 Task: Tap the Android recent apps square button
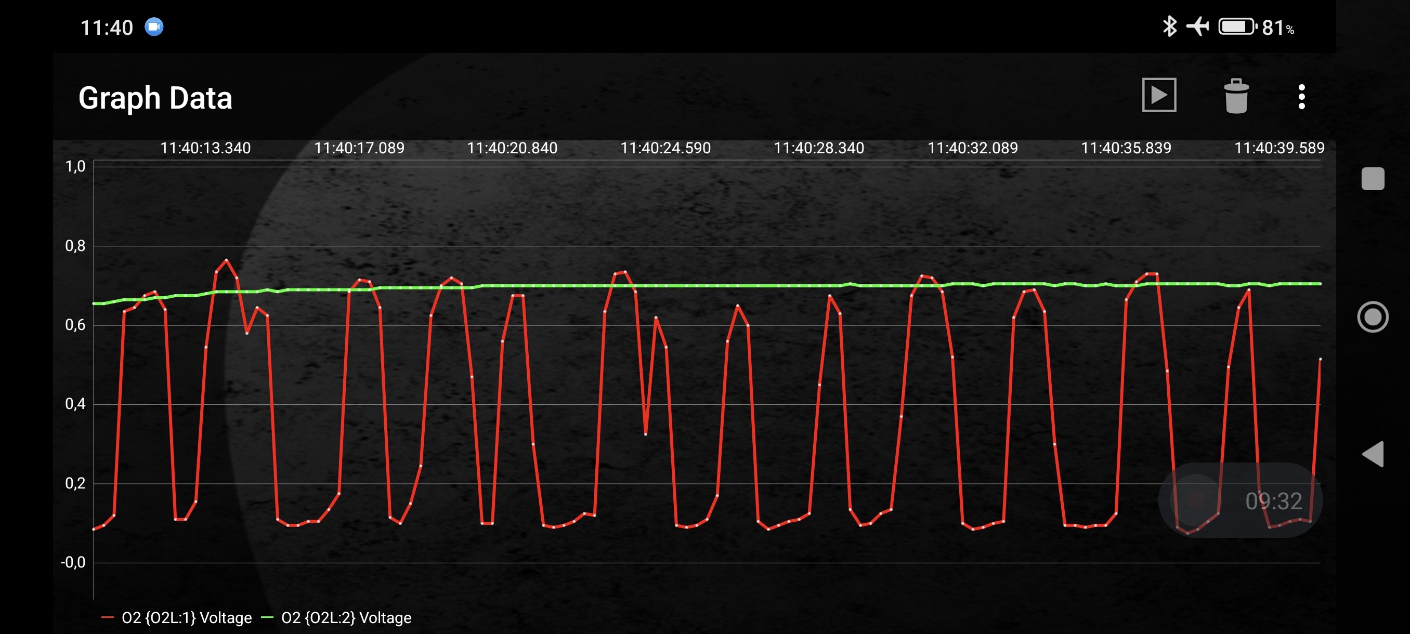point(1373,178)
